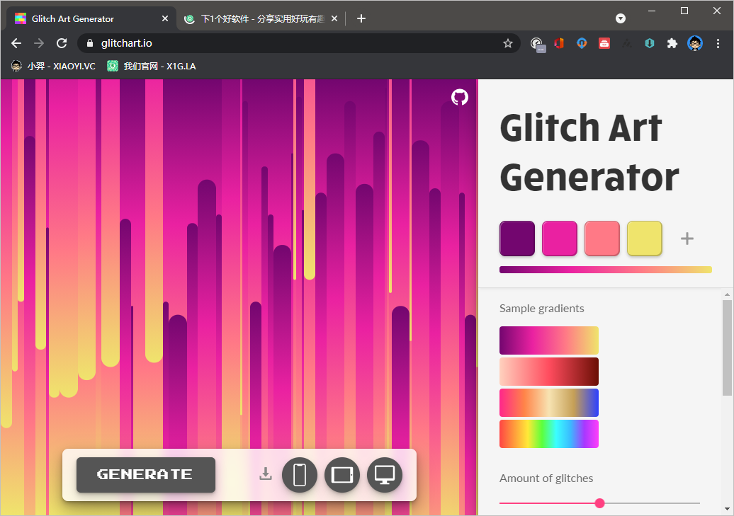The width and height of the screenshot is (734, 516).
Task: Open the GitHub repository icon
Action: coord(460,97)
